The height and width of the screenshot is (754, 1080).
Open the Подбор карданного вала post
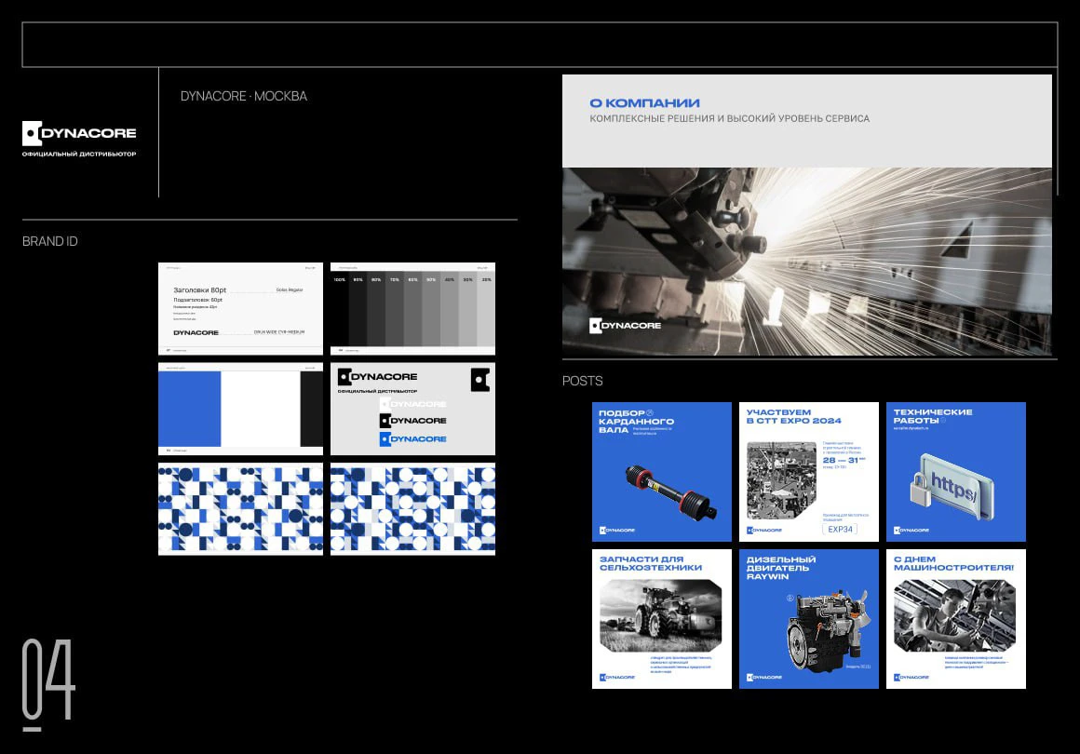coord(661,471)
